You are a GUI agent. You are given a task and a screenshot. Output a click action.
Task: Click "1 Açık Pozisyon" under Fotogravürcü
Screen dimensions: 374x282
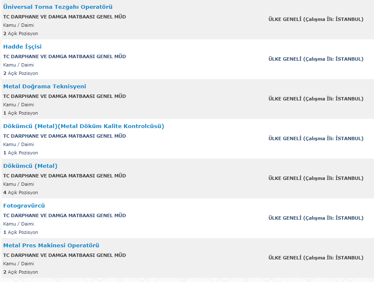[x=20, y=232]
